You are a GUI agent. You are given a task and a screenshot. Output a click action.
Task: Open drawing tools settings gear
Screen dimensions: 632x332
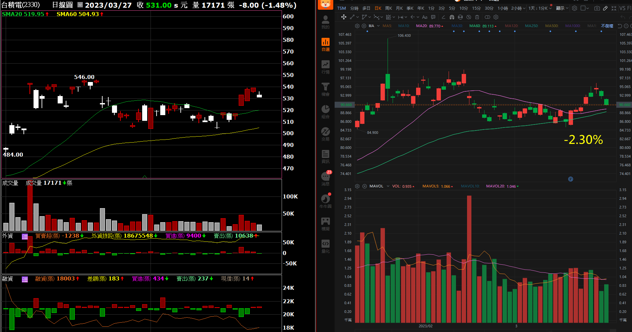point(496,17)
